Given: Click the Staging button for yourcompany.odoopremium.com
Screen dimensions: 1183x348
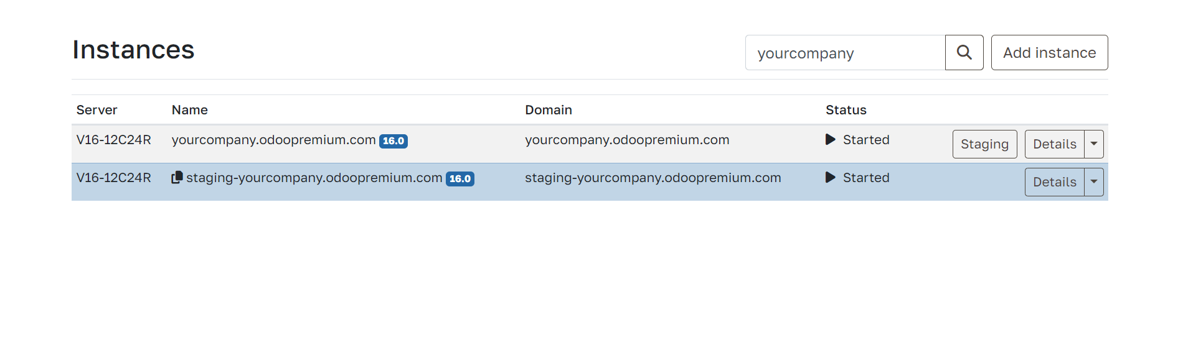Looking at the screenshot, I should pos(984,144).
